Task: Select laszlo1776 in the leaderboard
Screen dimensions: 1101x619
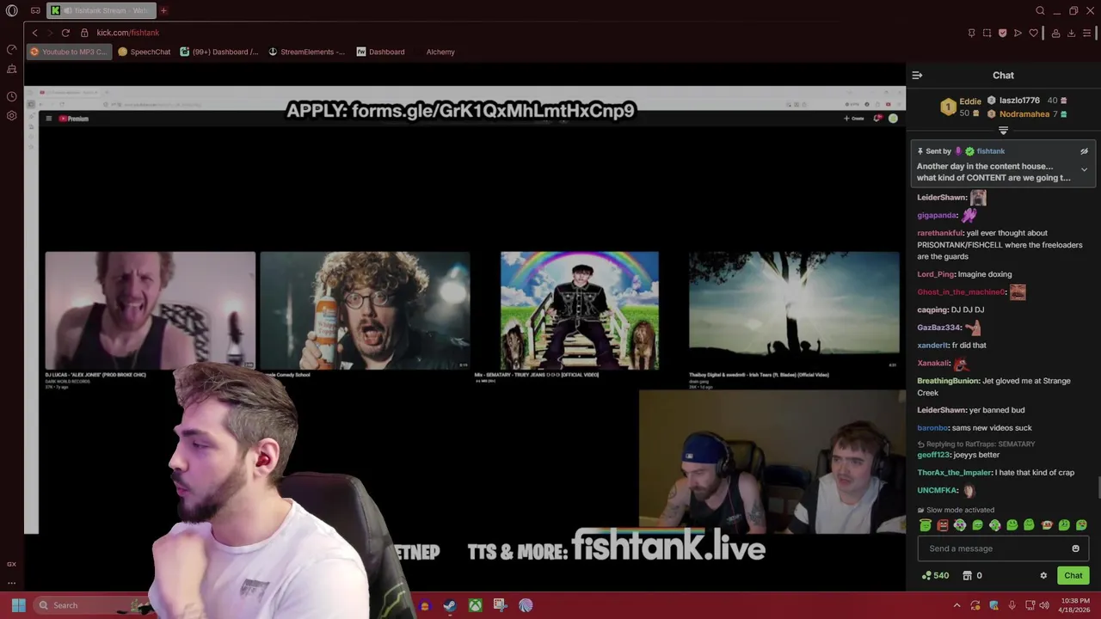Action: 1019,101
